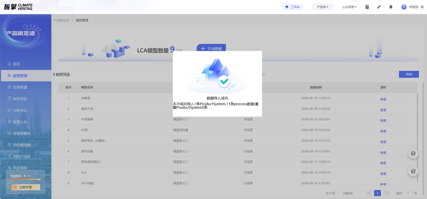
Task: Click the 前往 page number input field
Action: click(408, 193)
